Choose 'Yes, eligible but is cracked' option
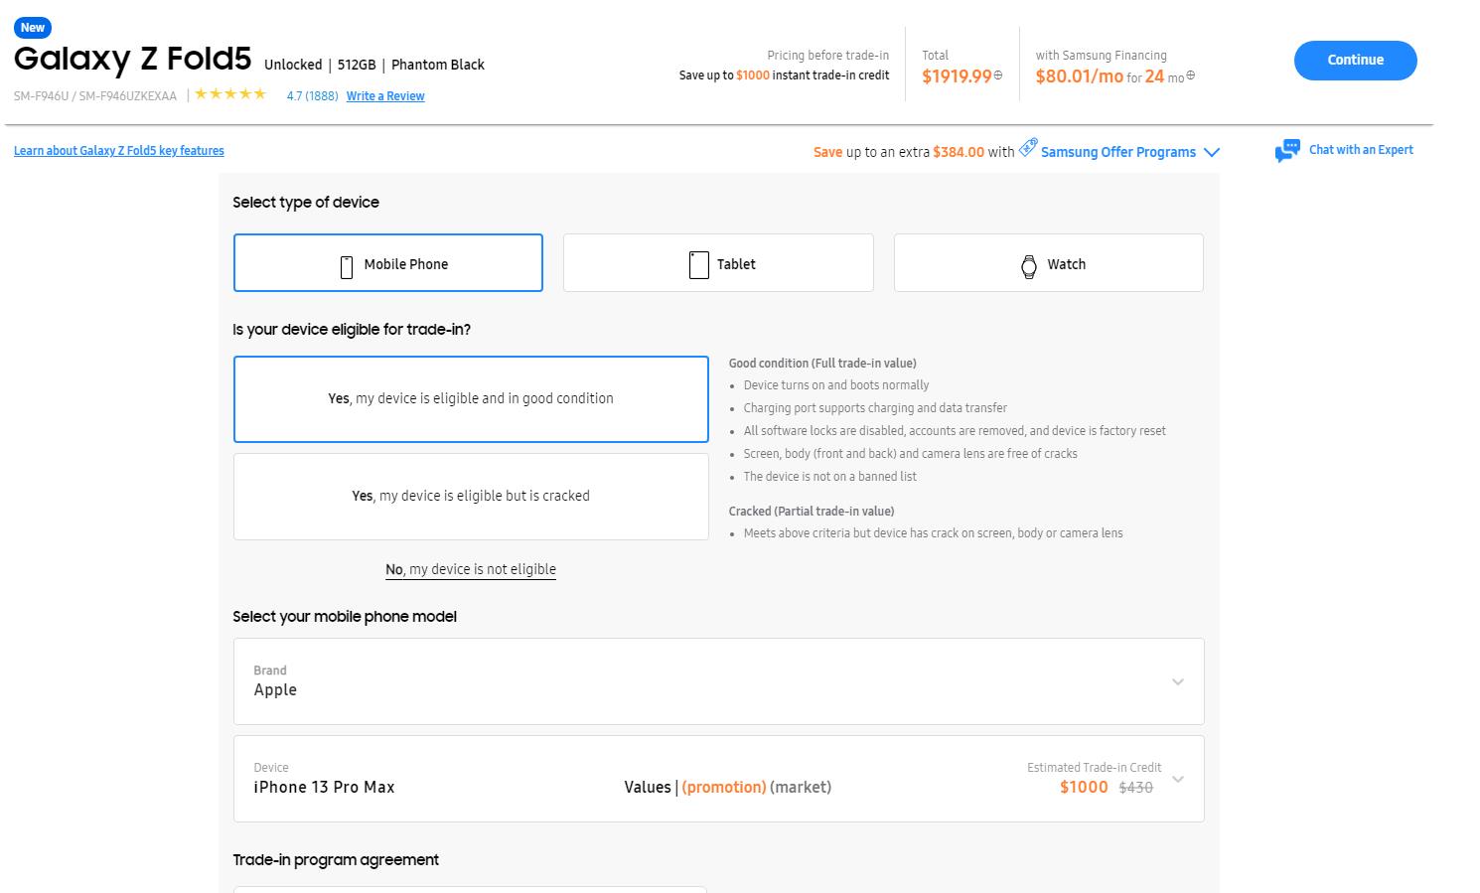 pos(471,497)
